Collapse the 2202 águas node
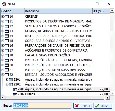115x111 pixels. [x=7, y=84]
